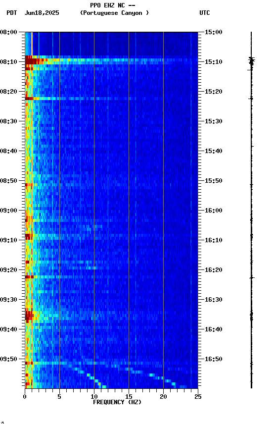Click the '16:10' UTC time label
The height and width of the screenshot is (428, 273).
(214, 240)
